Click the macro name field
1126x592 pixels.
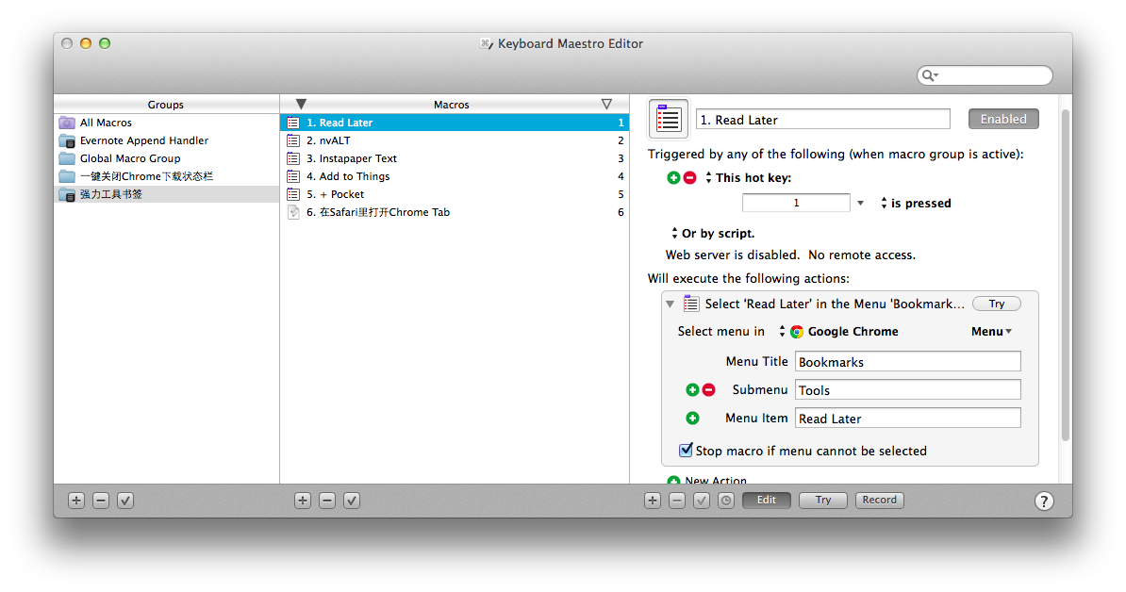(x=823, y=119)
